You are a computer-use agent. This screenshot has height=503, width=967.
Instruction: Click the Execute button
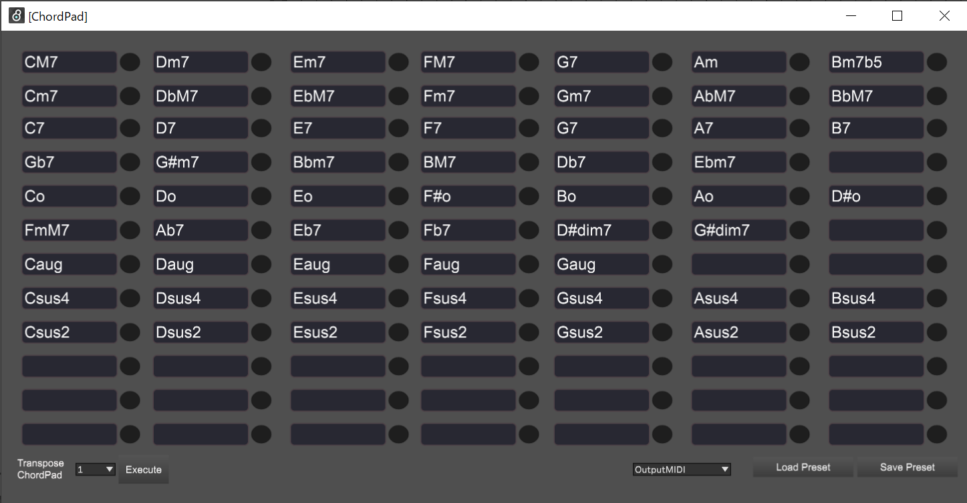coord(144,470)
